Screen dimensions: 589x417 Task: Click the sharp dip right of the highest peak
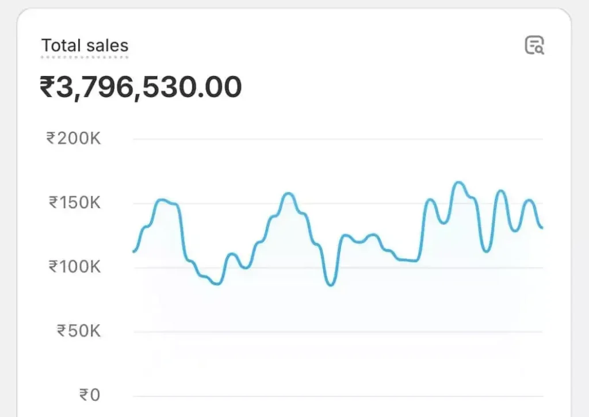pos(487,251)
